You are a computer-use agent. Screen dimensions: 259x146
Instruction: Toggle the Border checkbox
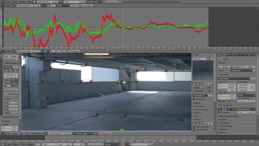pyautogui.click(x=219, y=101)
